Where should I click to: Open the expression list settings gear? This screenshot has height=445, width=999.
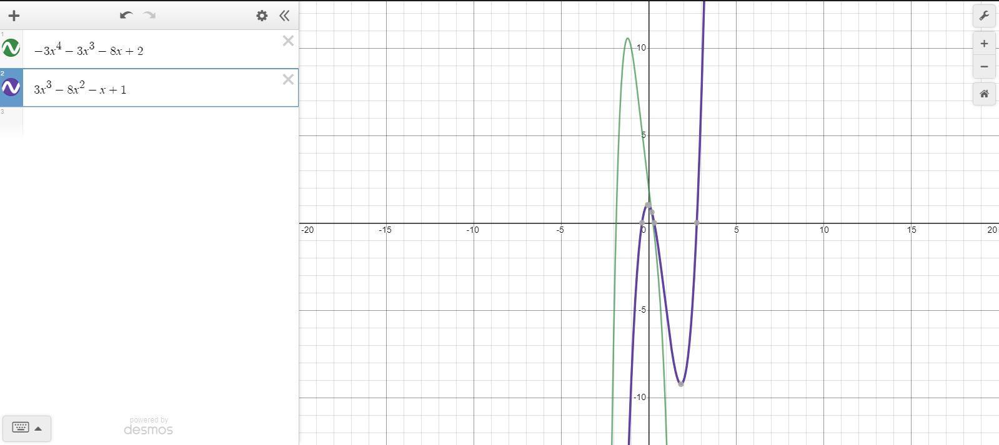point(262,16)
